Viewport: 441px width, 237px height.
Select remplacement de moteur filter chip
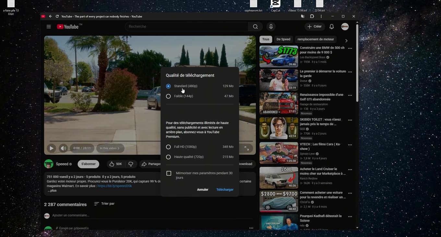(316, 39)
